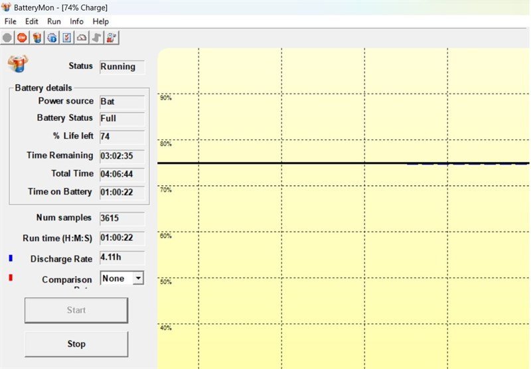
Task: Click the red stop sign toolbar icon
Action: coord(22,38)
